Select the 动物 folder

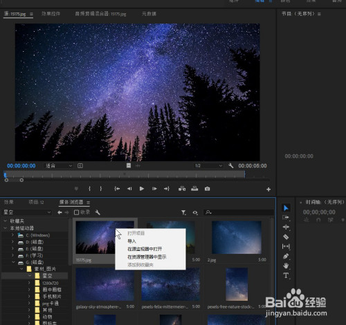pos(47,317)
